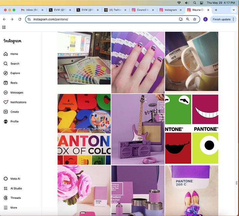Click the Threads icon
The width and height of the screenshot is (239, 216).
pyautogui.click(x=6, y=198)
